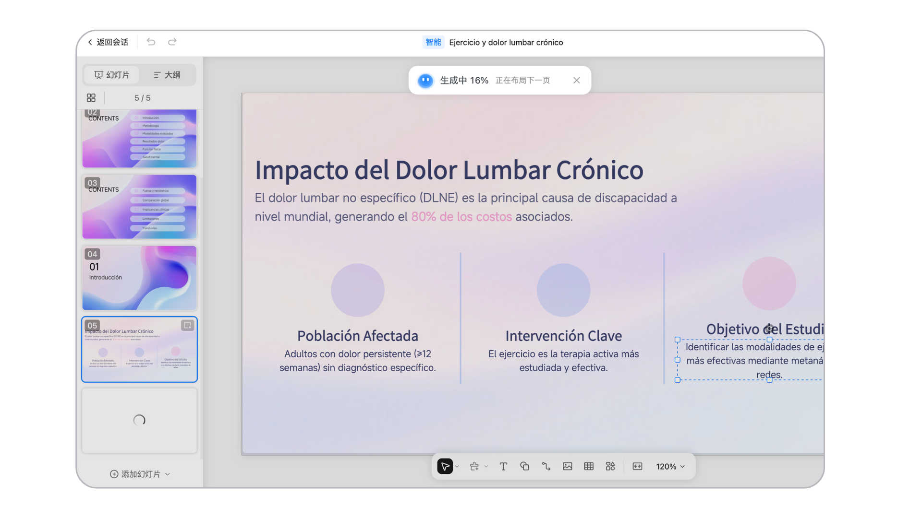Click the undo arrow
922x518 pixels.
pos(151,42)
